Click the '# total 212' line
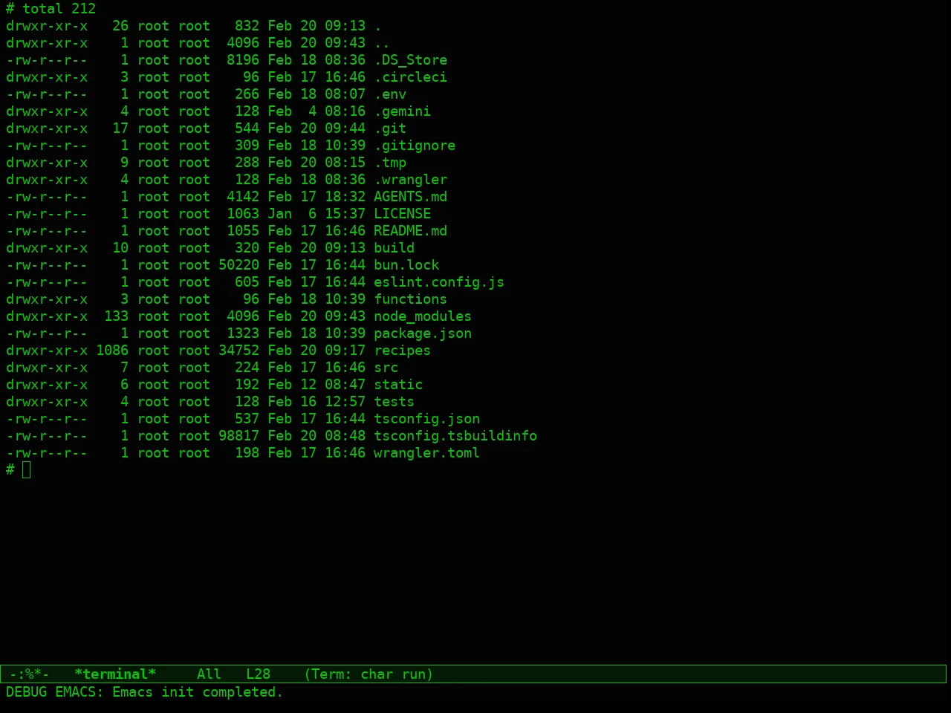This screenshot has height=713, width=951. tap(51, 9)
